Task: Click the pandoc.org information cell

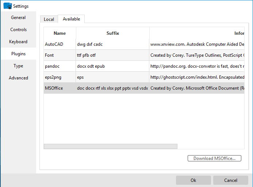Action: [x=197, y=66]
